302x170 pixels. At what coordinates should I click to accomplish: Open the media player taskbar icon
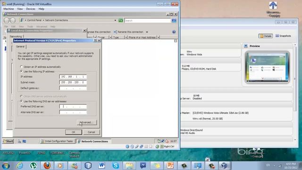pos(60,166)
